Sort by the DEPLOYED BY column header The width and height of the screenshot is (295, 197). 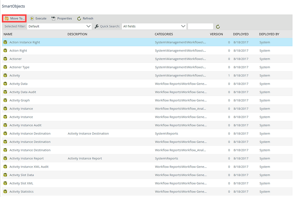pyautogui.click(x=269, y=34)
